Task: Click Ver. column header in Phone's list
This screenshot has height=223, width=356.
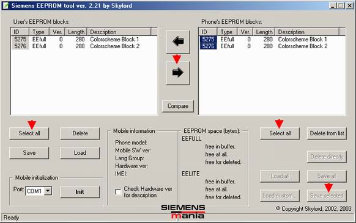Action: (x=245, y=32)
